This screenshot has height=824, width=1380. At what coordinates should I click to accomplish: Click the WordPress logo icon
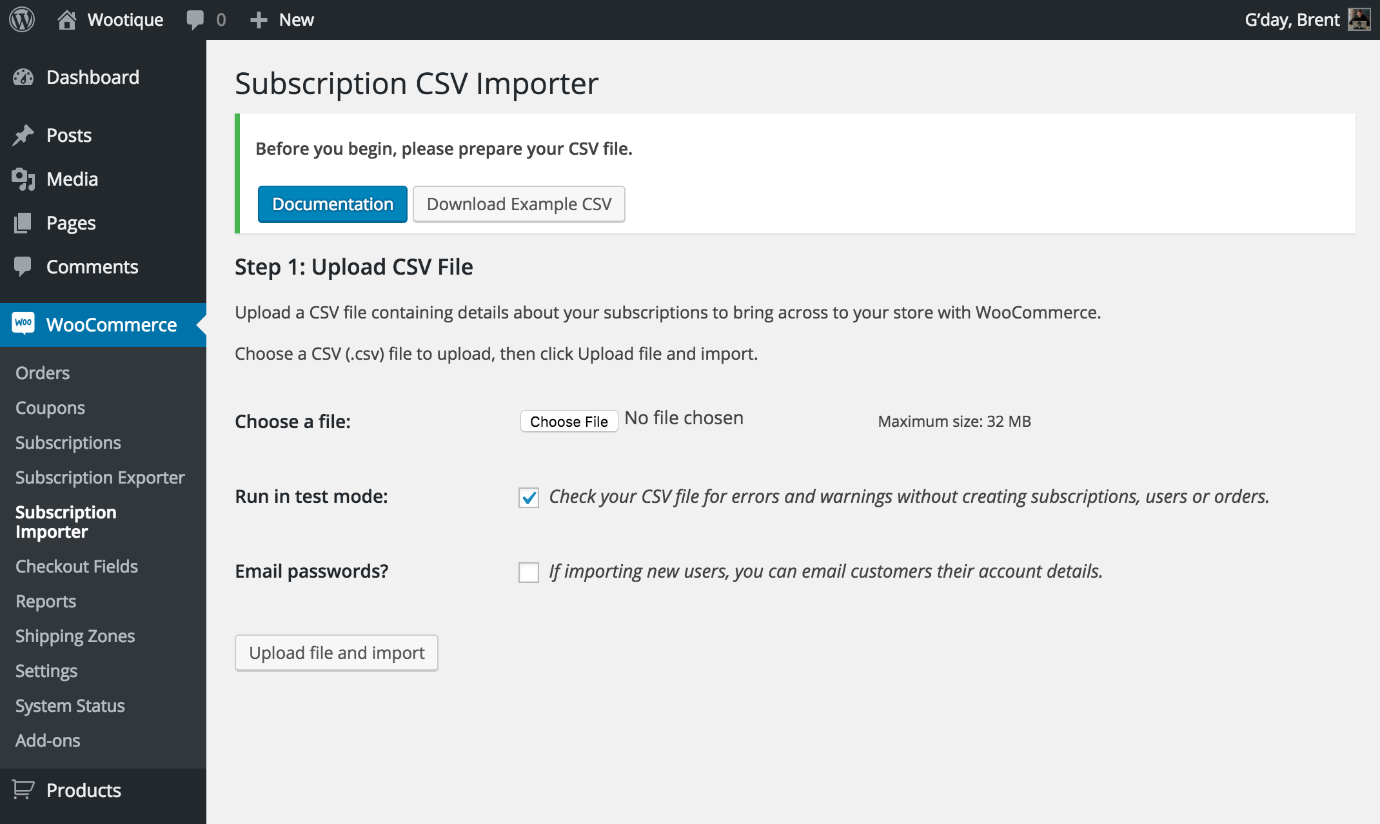22,19
